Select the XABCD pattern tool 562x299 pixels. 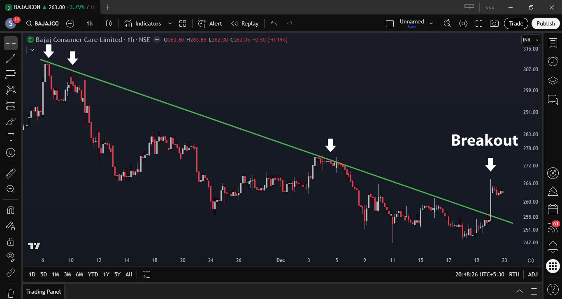click(11, 90)
